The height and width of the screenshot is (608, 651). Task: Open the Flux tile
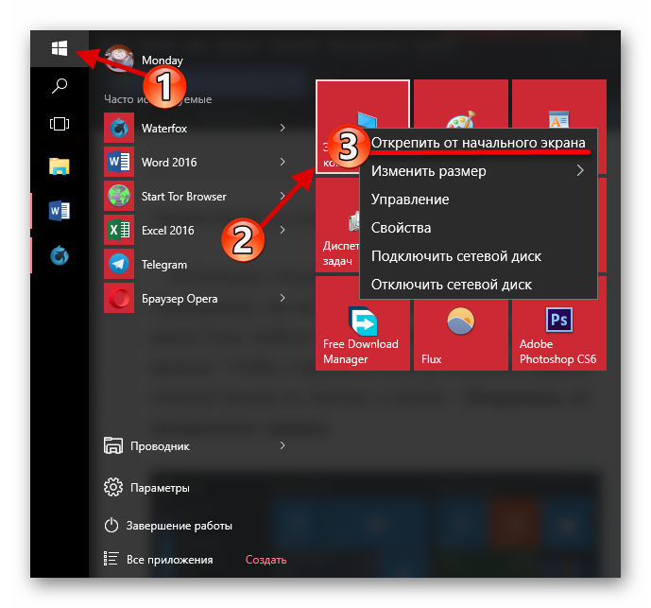461,335
